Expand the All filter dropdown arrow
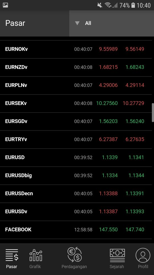 point(77,23)
